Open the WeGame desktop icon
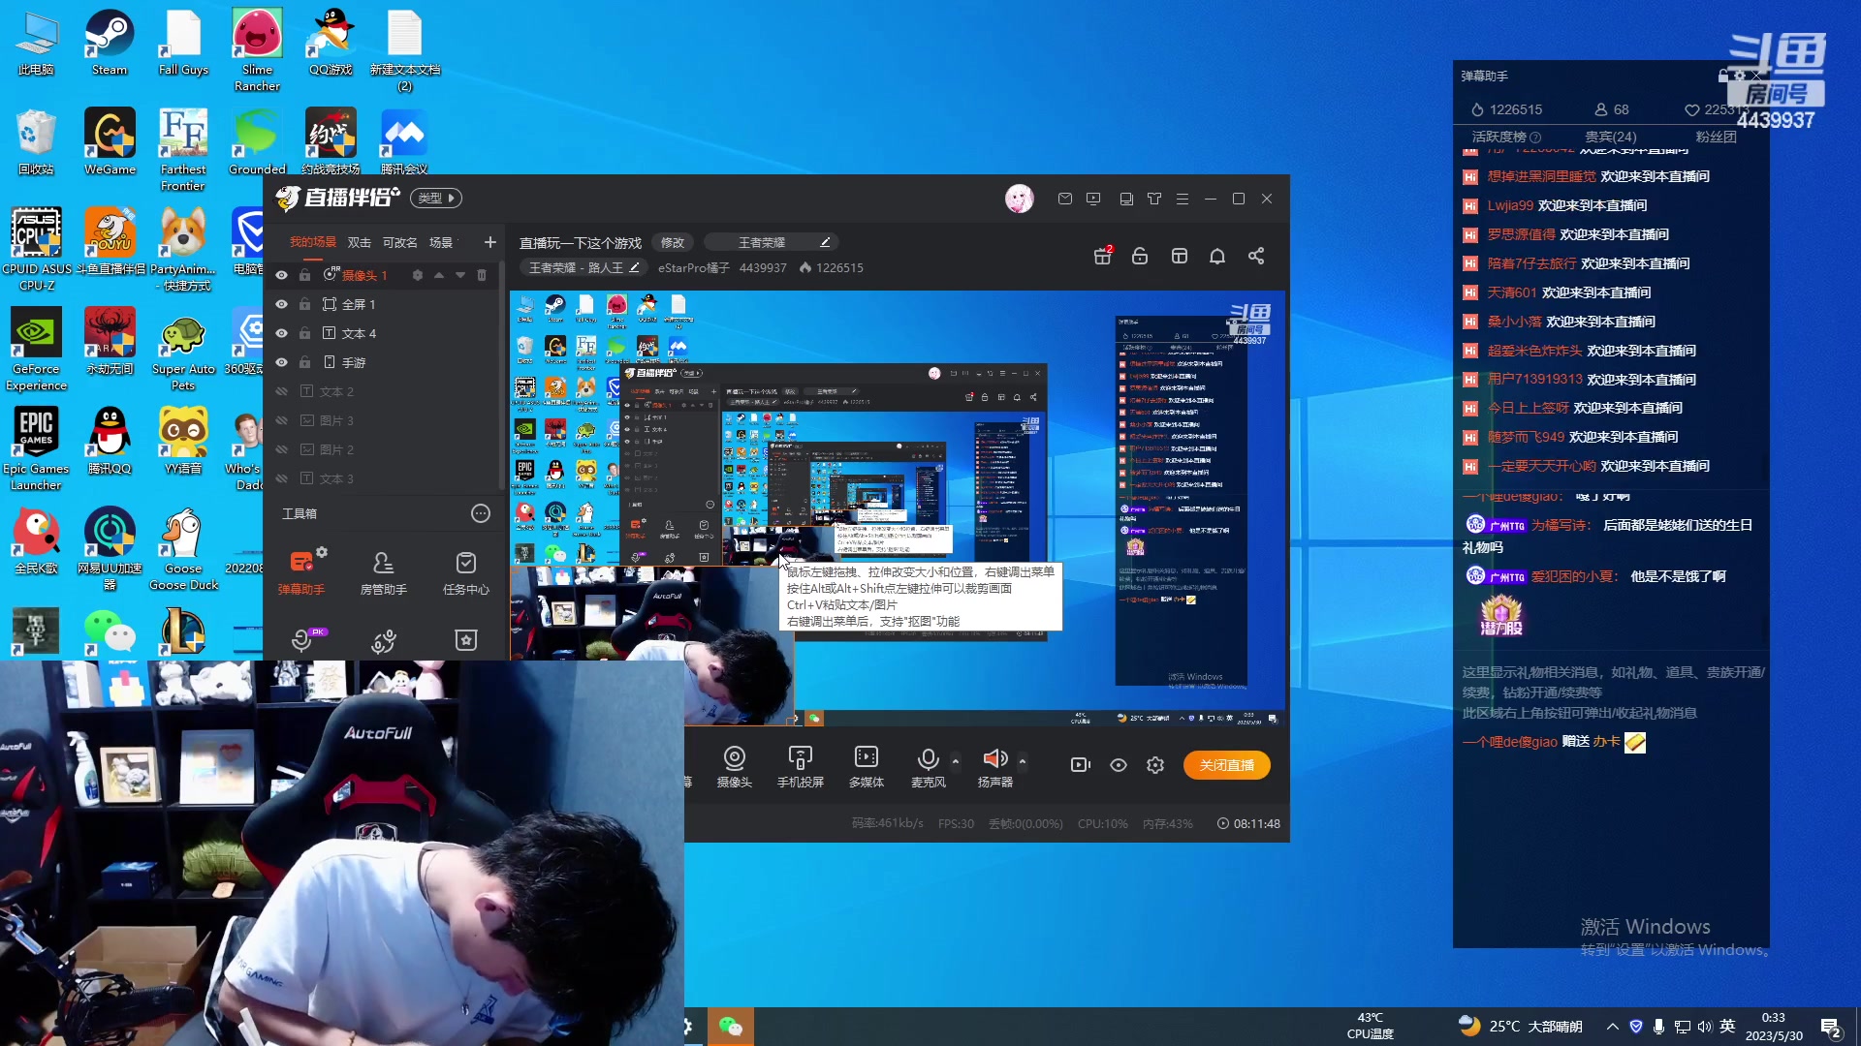 [x=110, y=141]
